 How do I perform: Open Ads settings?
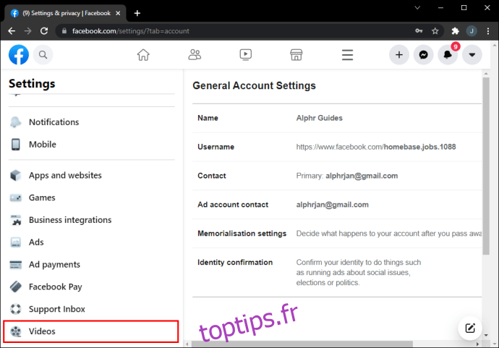[x=92, y=242]
